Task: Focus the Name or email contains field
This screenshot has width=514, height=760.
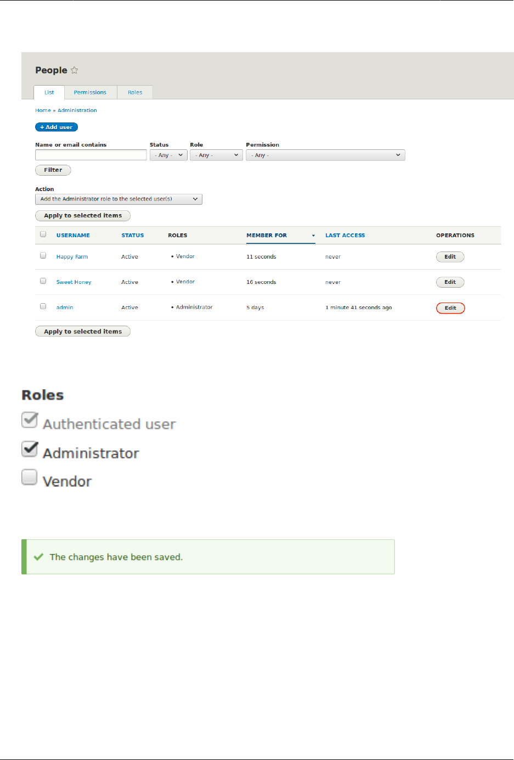Action: pyautogui.click(x=91, y=155)
